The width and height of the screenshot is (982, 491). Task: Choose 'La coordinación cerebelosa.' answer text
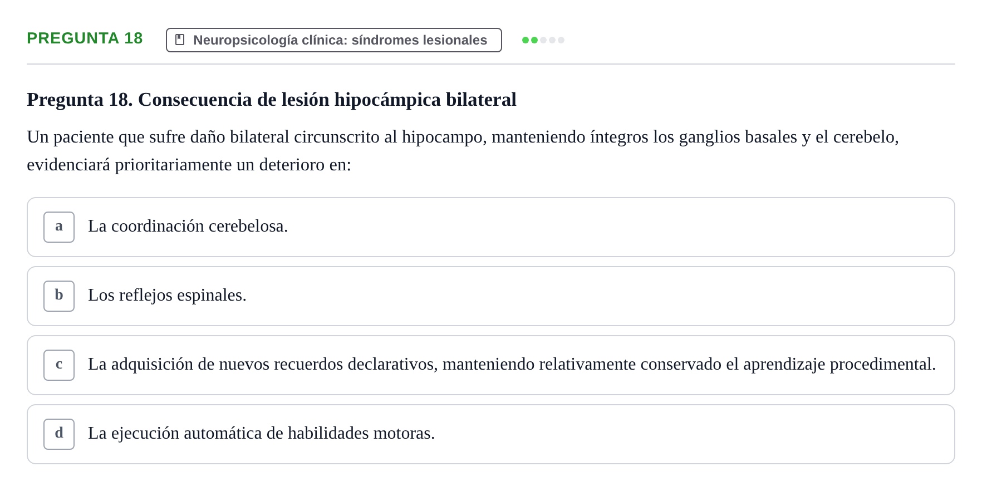coord(188,226)
